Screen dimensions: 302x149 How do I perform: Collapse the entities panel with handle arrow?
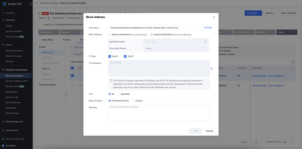click(66, 95)
